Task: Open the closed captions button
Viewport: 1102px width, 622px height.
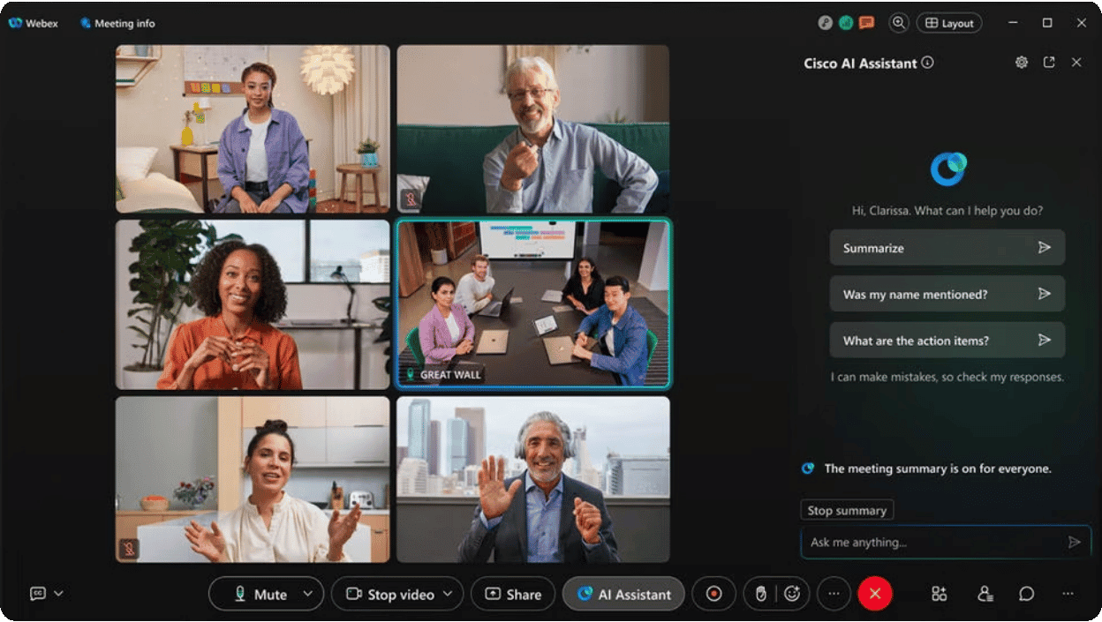Action: tap(38, 594)
